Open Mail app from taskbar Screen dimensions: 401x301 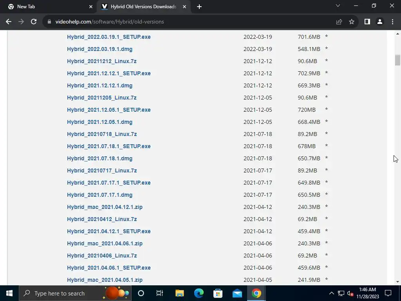pyautogui.click(x=237, y=293)
